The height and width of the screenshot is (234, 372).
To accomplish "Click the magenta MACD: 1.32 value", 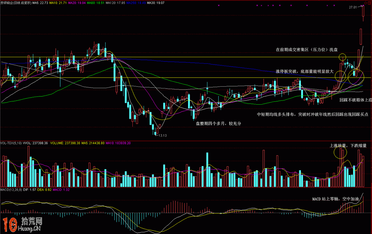I will pyautogui.click(x=61, y=190).
